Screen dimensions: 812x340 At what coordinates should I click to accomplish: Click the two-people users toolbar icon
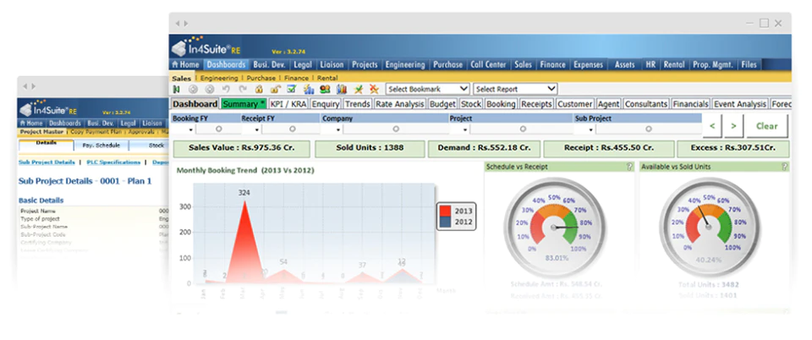pyautogui.click(x=325, y=89)
